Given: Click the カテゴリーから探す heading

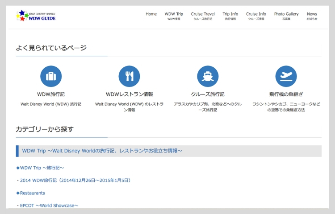Looking at the screenshot, I should 45,129.
